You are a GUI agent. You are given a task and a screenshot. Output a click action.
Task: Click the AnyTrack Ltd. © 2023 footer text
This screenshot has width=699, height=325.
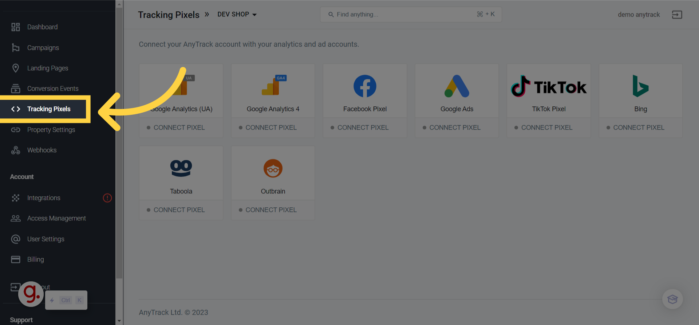(x=173, y=312)
